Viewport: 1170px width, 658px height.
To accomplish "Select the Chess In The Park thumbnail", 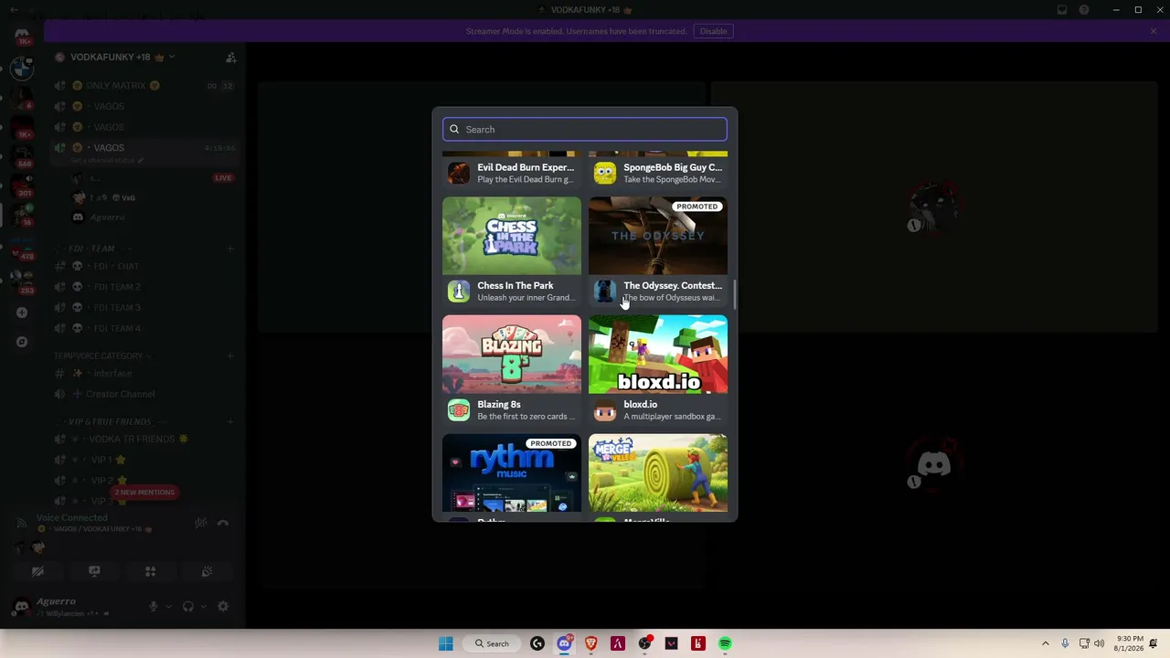I will click(512, 236).
